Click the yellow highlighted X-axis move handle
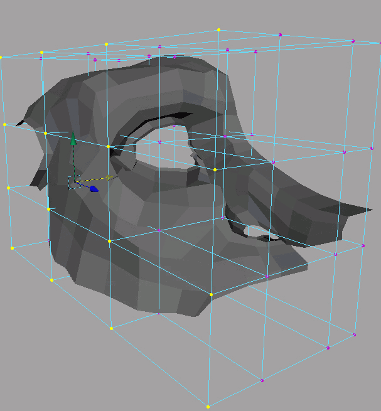The image size is (381, 411). point(110,178)
